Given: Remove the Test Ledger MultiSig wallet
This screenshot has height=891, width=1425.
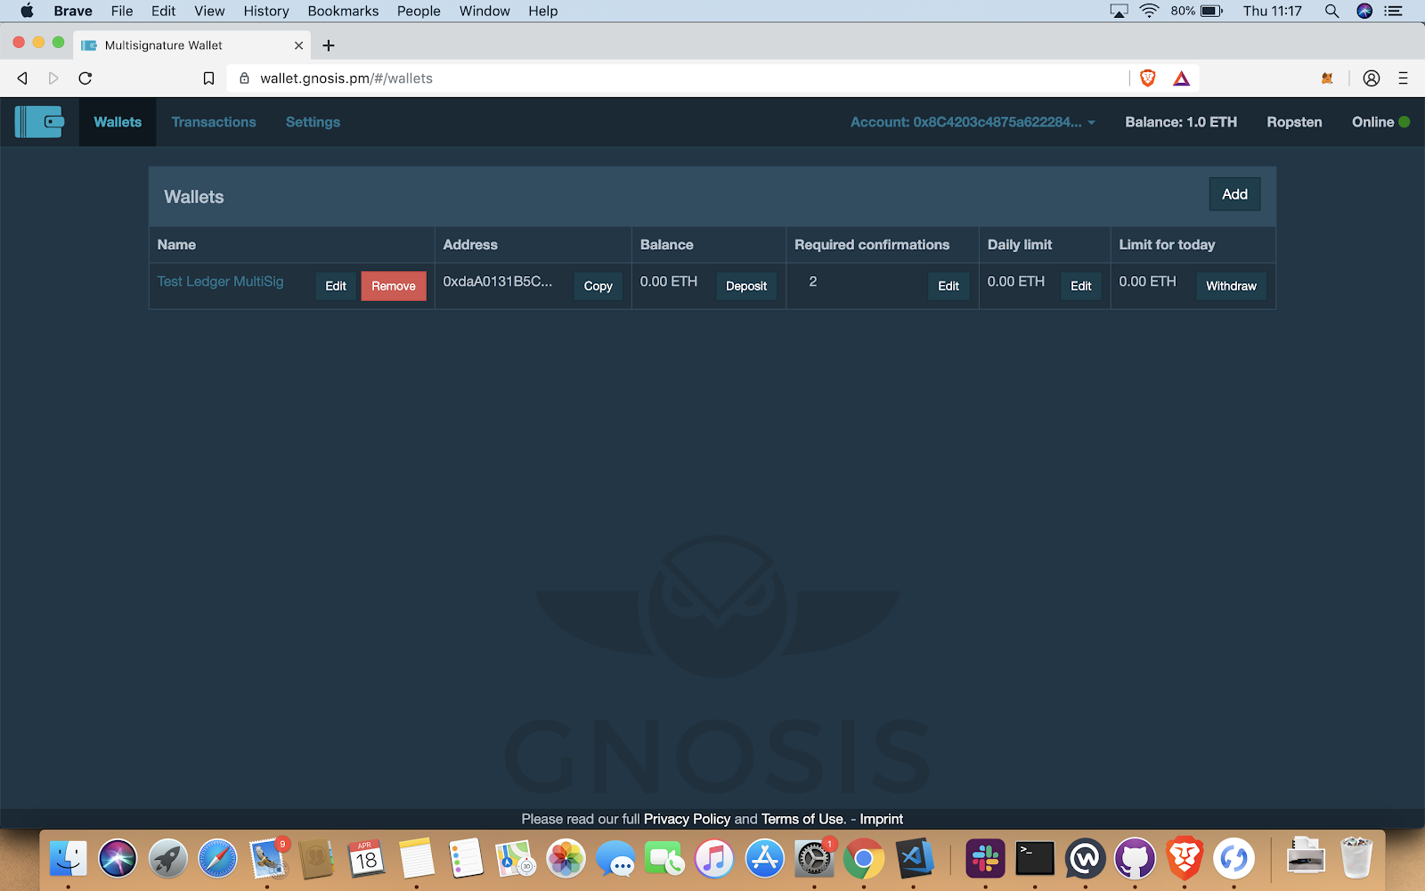Looking at the screenshot, I should point(393,286).
